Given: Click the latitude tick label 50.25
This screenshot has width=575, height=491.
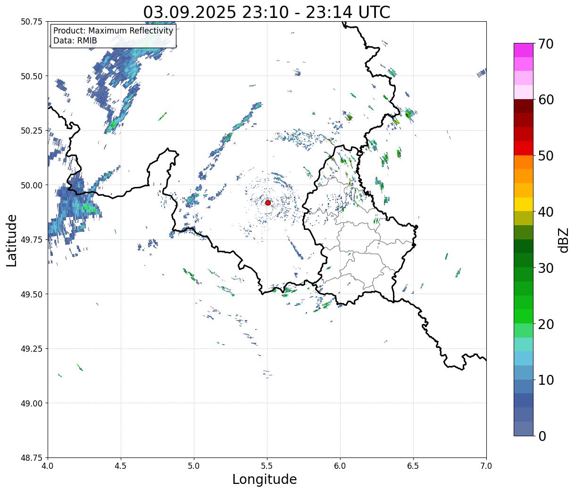Looking at the screenshot, I should [x=32, y=131].
